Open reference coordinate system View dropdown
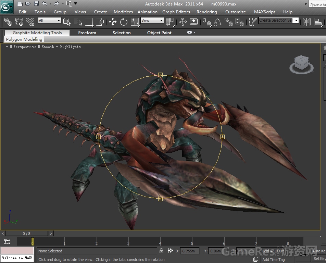 [152, 20]
